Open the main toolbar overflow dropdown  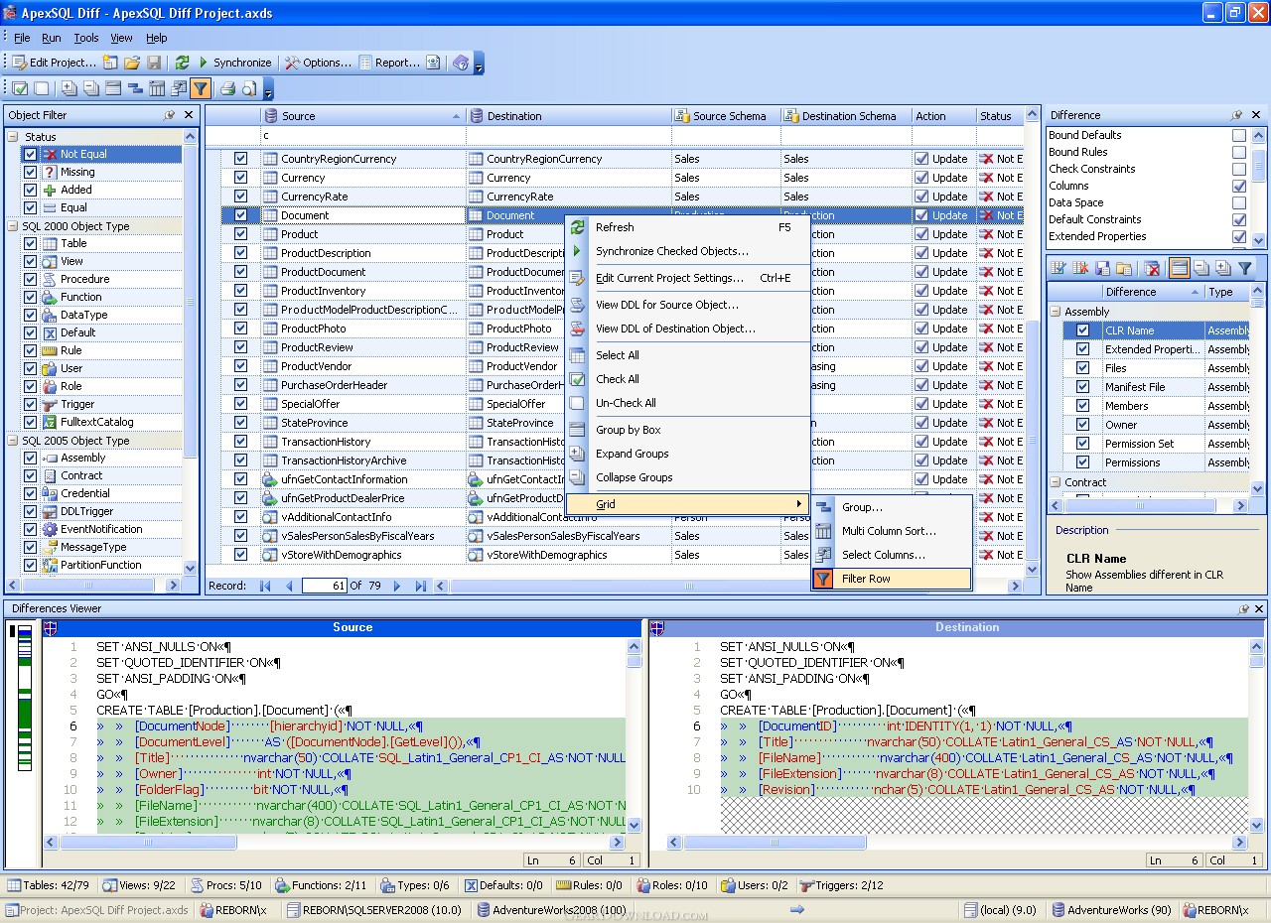[480, 64]
